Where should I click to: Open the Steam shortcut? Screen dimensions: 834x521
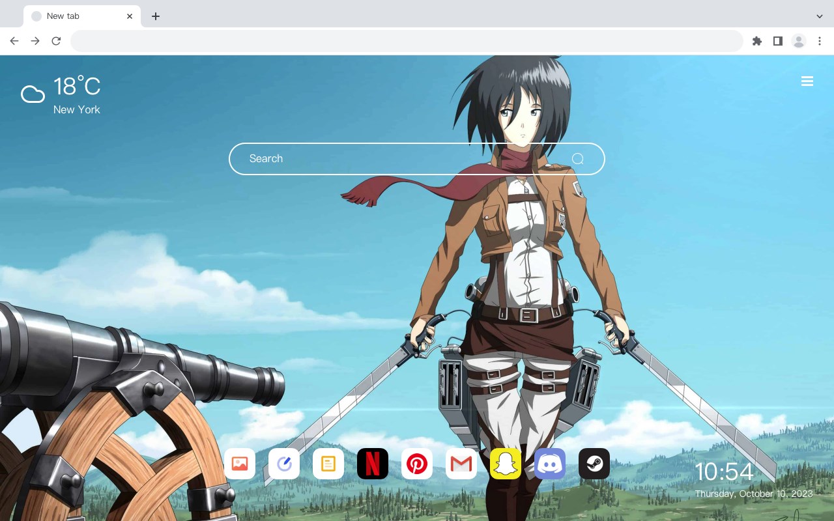(x=594, y=464)
